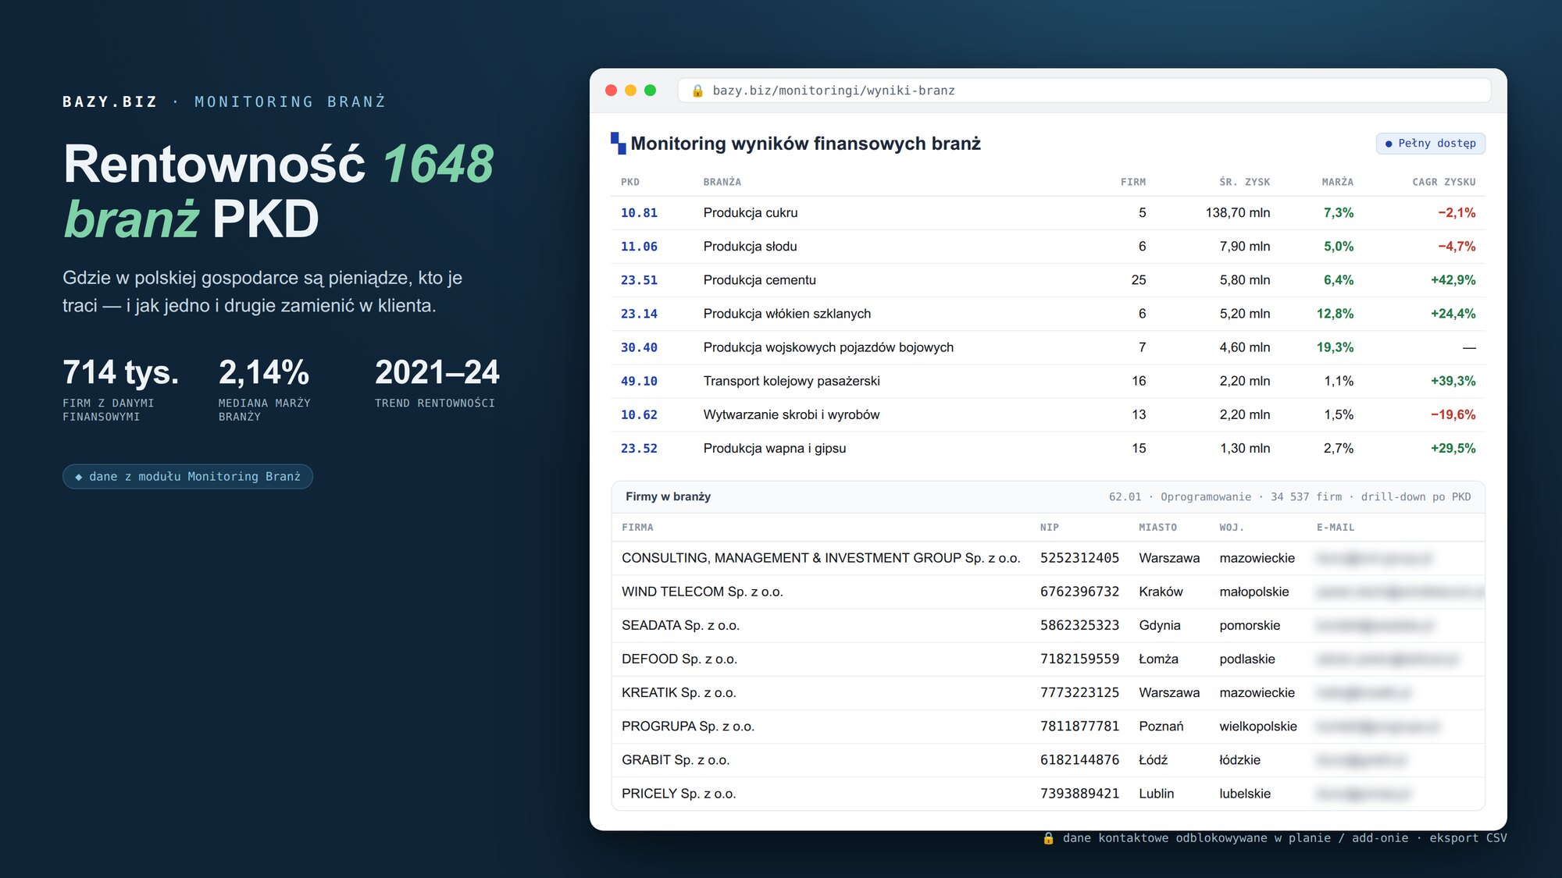Image resolution: width=1562 pixels, height=878 pixels.
Task: Click the padlock icon in address bar
Action: click(697, 91)
